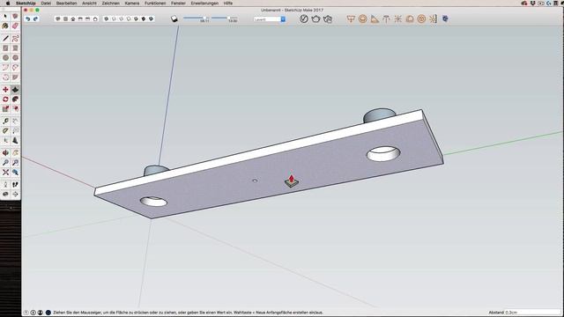Open the Funktionen menu

click(x=155, y=4)
